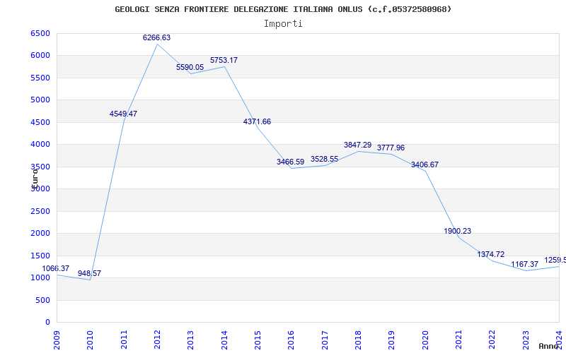Select the 3528.55 data label

pyautogui.click(x=325, y=160)
